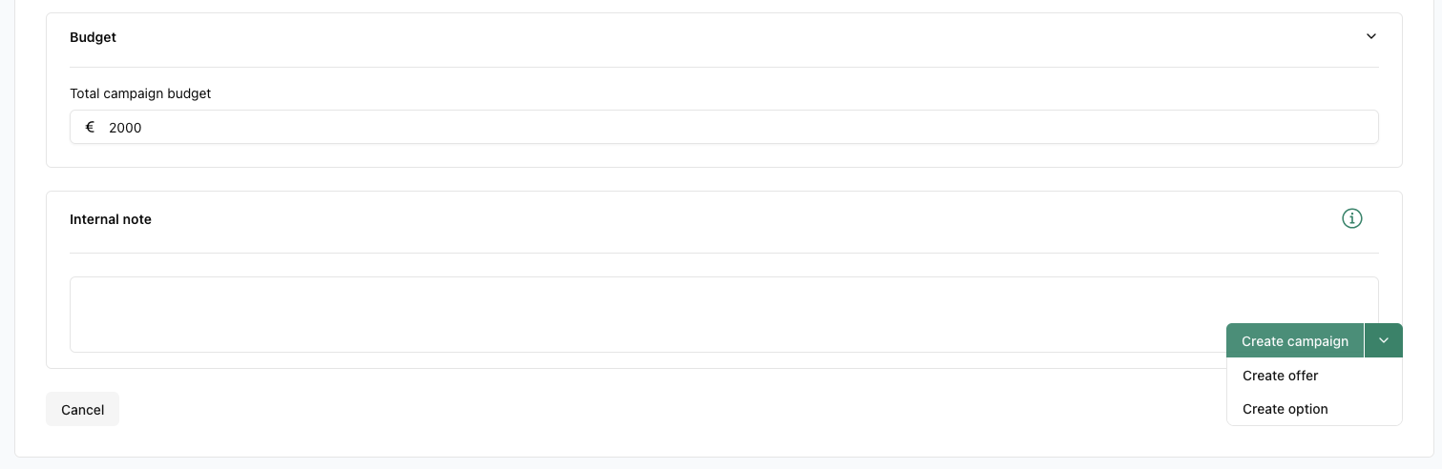Viewport: 1442px width, 469px height.
Task: Click the Budget section heading
Action: click(x=93, y=37)
